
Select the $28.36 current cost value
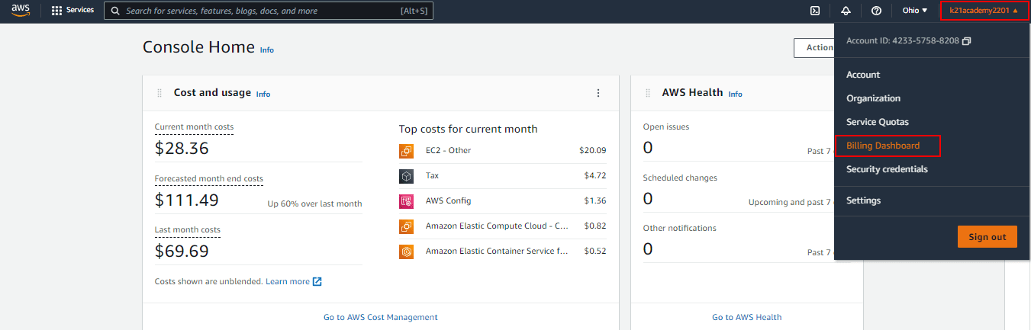(x=182, y=149)
